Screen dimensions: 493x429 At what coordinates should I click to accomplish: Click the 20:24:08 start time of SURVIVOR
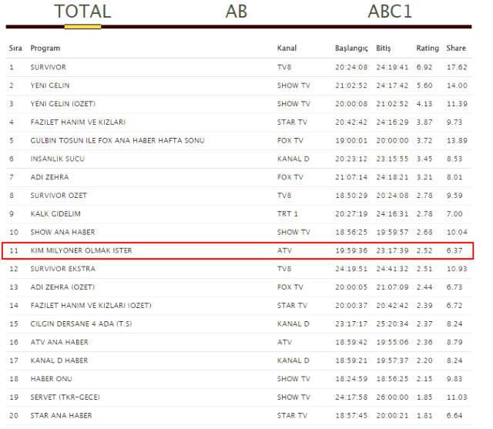point(351,67)
